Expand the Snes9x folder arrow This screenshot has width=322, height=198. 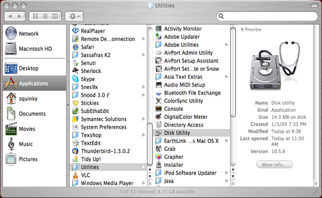[x=143, y=87]
